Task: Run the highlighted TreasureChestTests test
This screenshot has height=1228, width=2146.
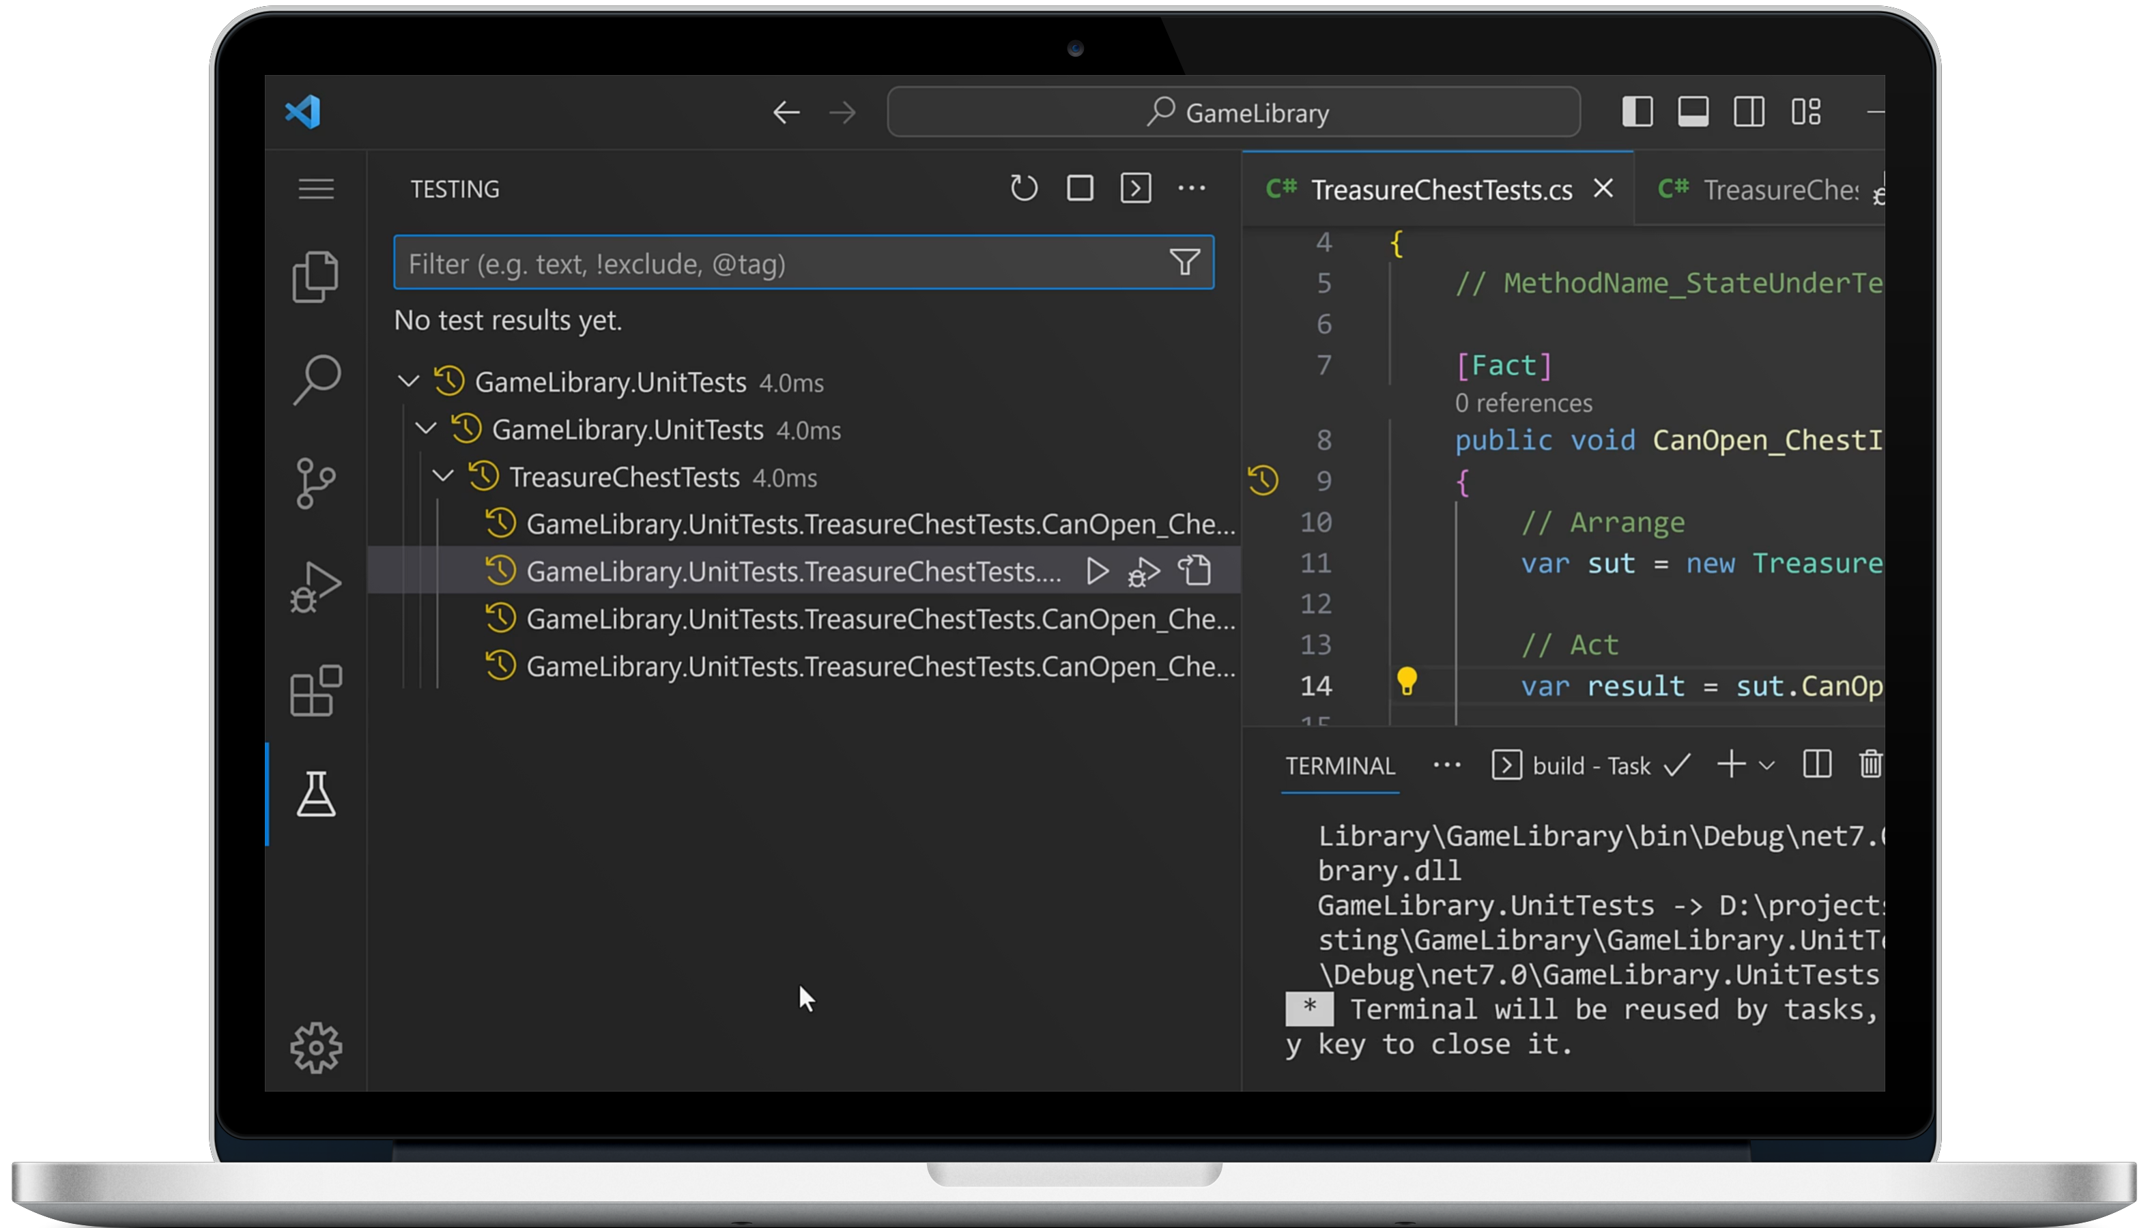Action: (1097, 571)
